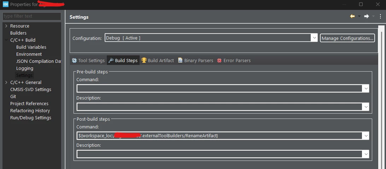386x169 pixels.
Task: Select C/C++ General in the tree
Action: (x=25, y=82)
